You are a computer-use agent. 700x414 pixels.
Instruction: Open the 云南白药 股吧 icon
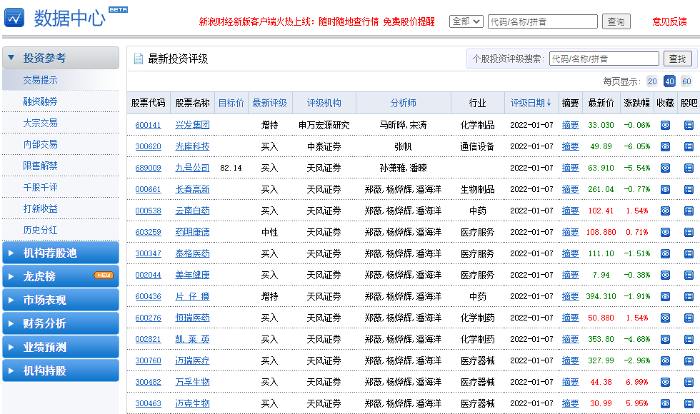[689, 211]
